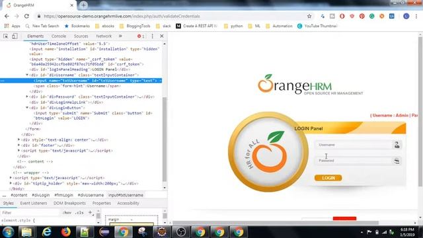
Task: Click the #divUsername breadcrumb
Action: tap(91, 195)
